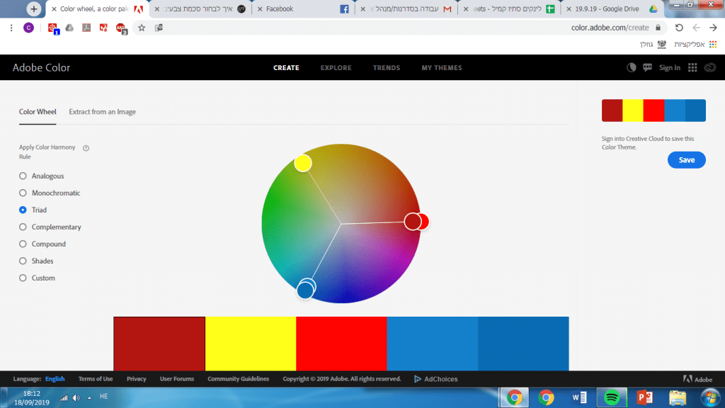Open File Explorer from the taskbar
725x408 pixels.
[x=678, y=397]
